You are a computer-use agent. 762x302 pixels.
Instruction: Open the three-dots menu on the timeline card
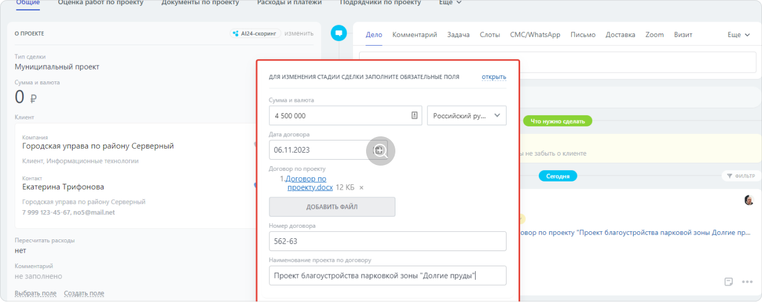pos(747,282)
